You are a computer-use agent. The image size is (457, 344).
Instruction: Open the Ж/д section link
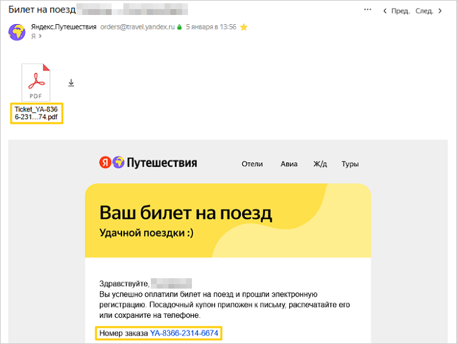click(x=320, y=164)
